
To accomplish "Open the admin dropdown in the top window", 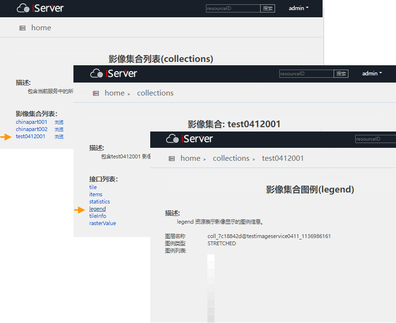I will [299, 8].
